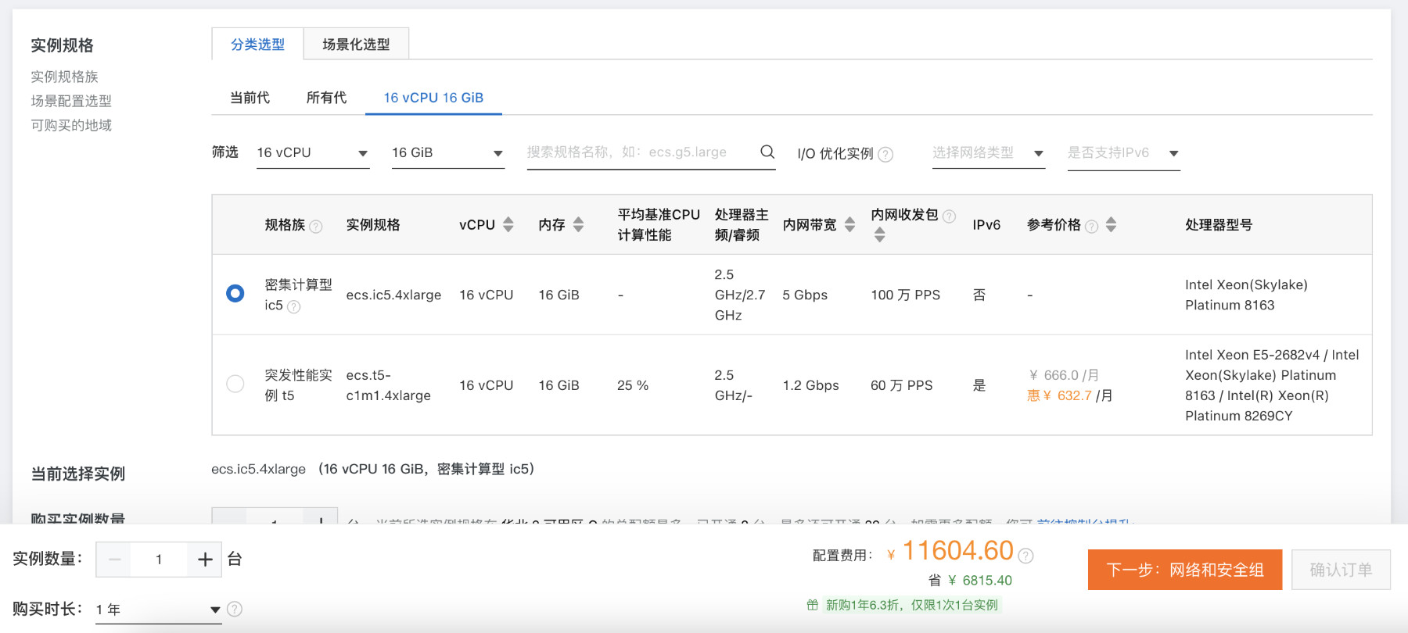Click help icon next to 参考价格 header

click(x=1092, y=227)
